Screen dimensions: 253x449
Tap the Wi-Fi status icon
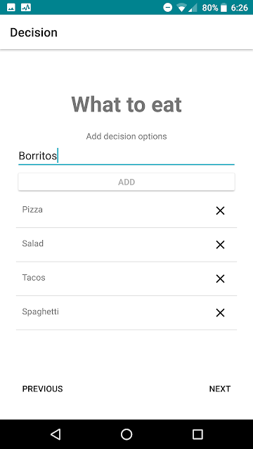coord(181,8)
